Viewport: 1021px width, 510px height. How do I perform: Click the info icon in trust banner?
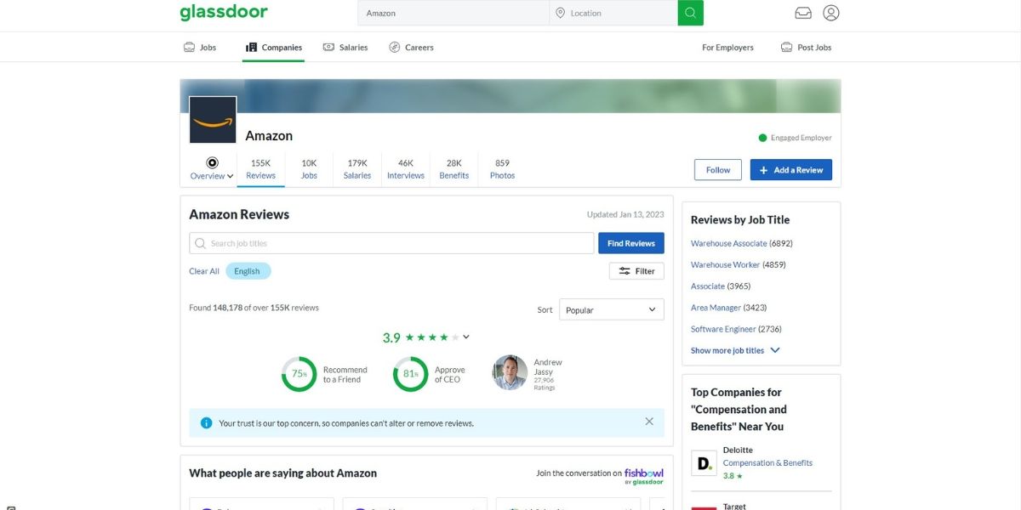pyautogui.click(x=206, y=422)
